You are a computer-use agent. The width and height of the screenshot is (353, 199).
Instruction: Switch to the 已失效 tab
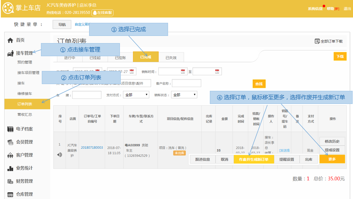pos(171,57)
